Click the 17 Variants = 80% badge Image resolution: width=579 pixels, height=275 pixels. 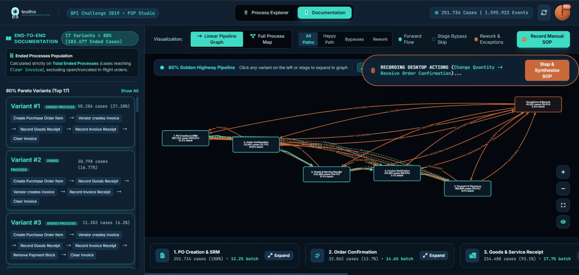click(x=100, y=38)
